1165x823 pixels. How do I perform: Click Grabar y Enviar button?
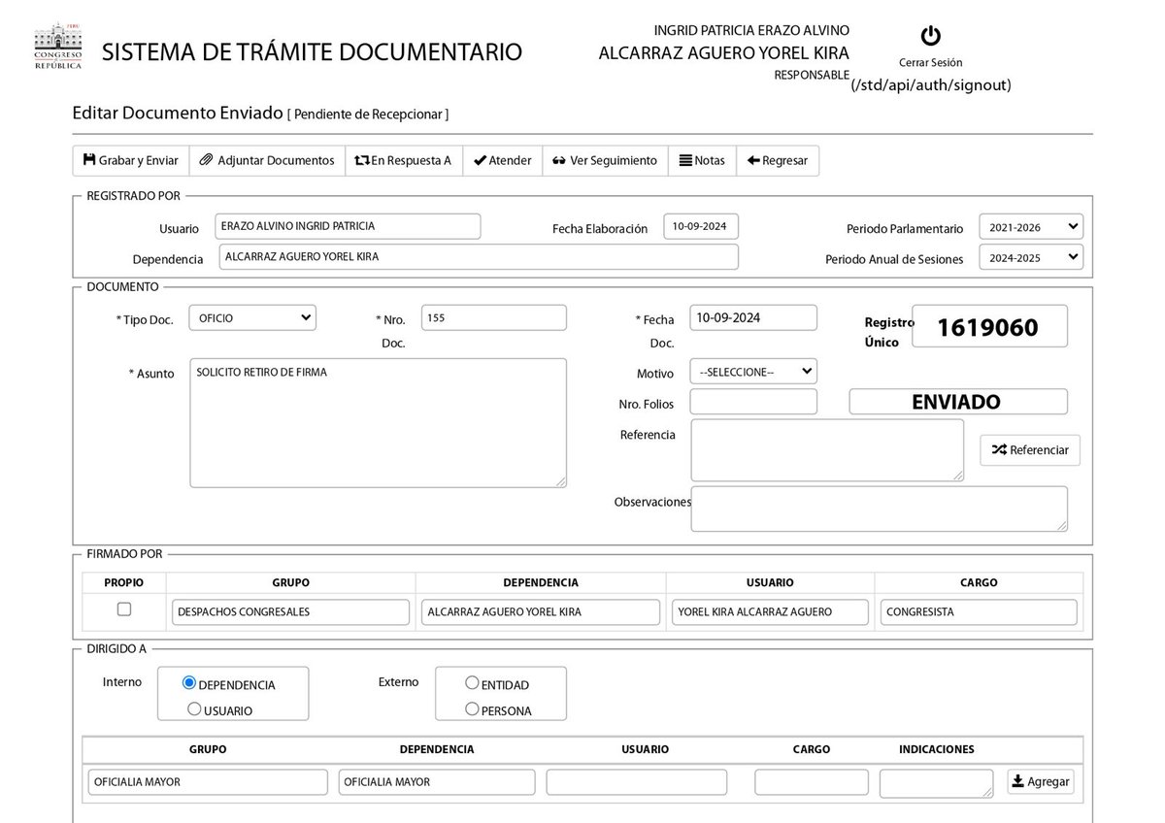click(x=131, y=160)
